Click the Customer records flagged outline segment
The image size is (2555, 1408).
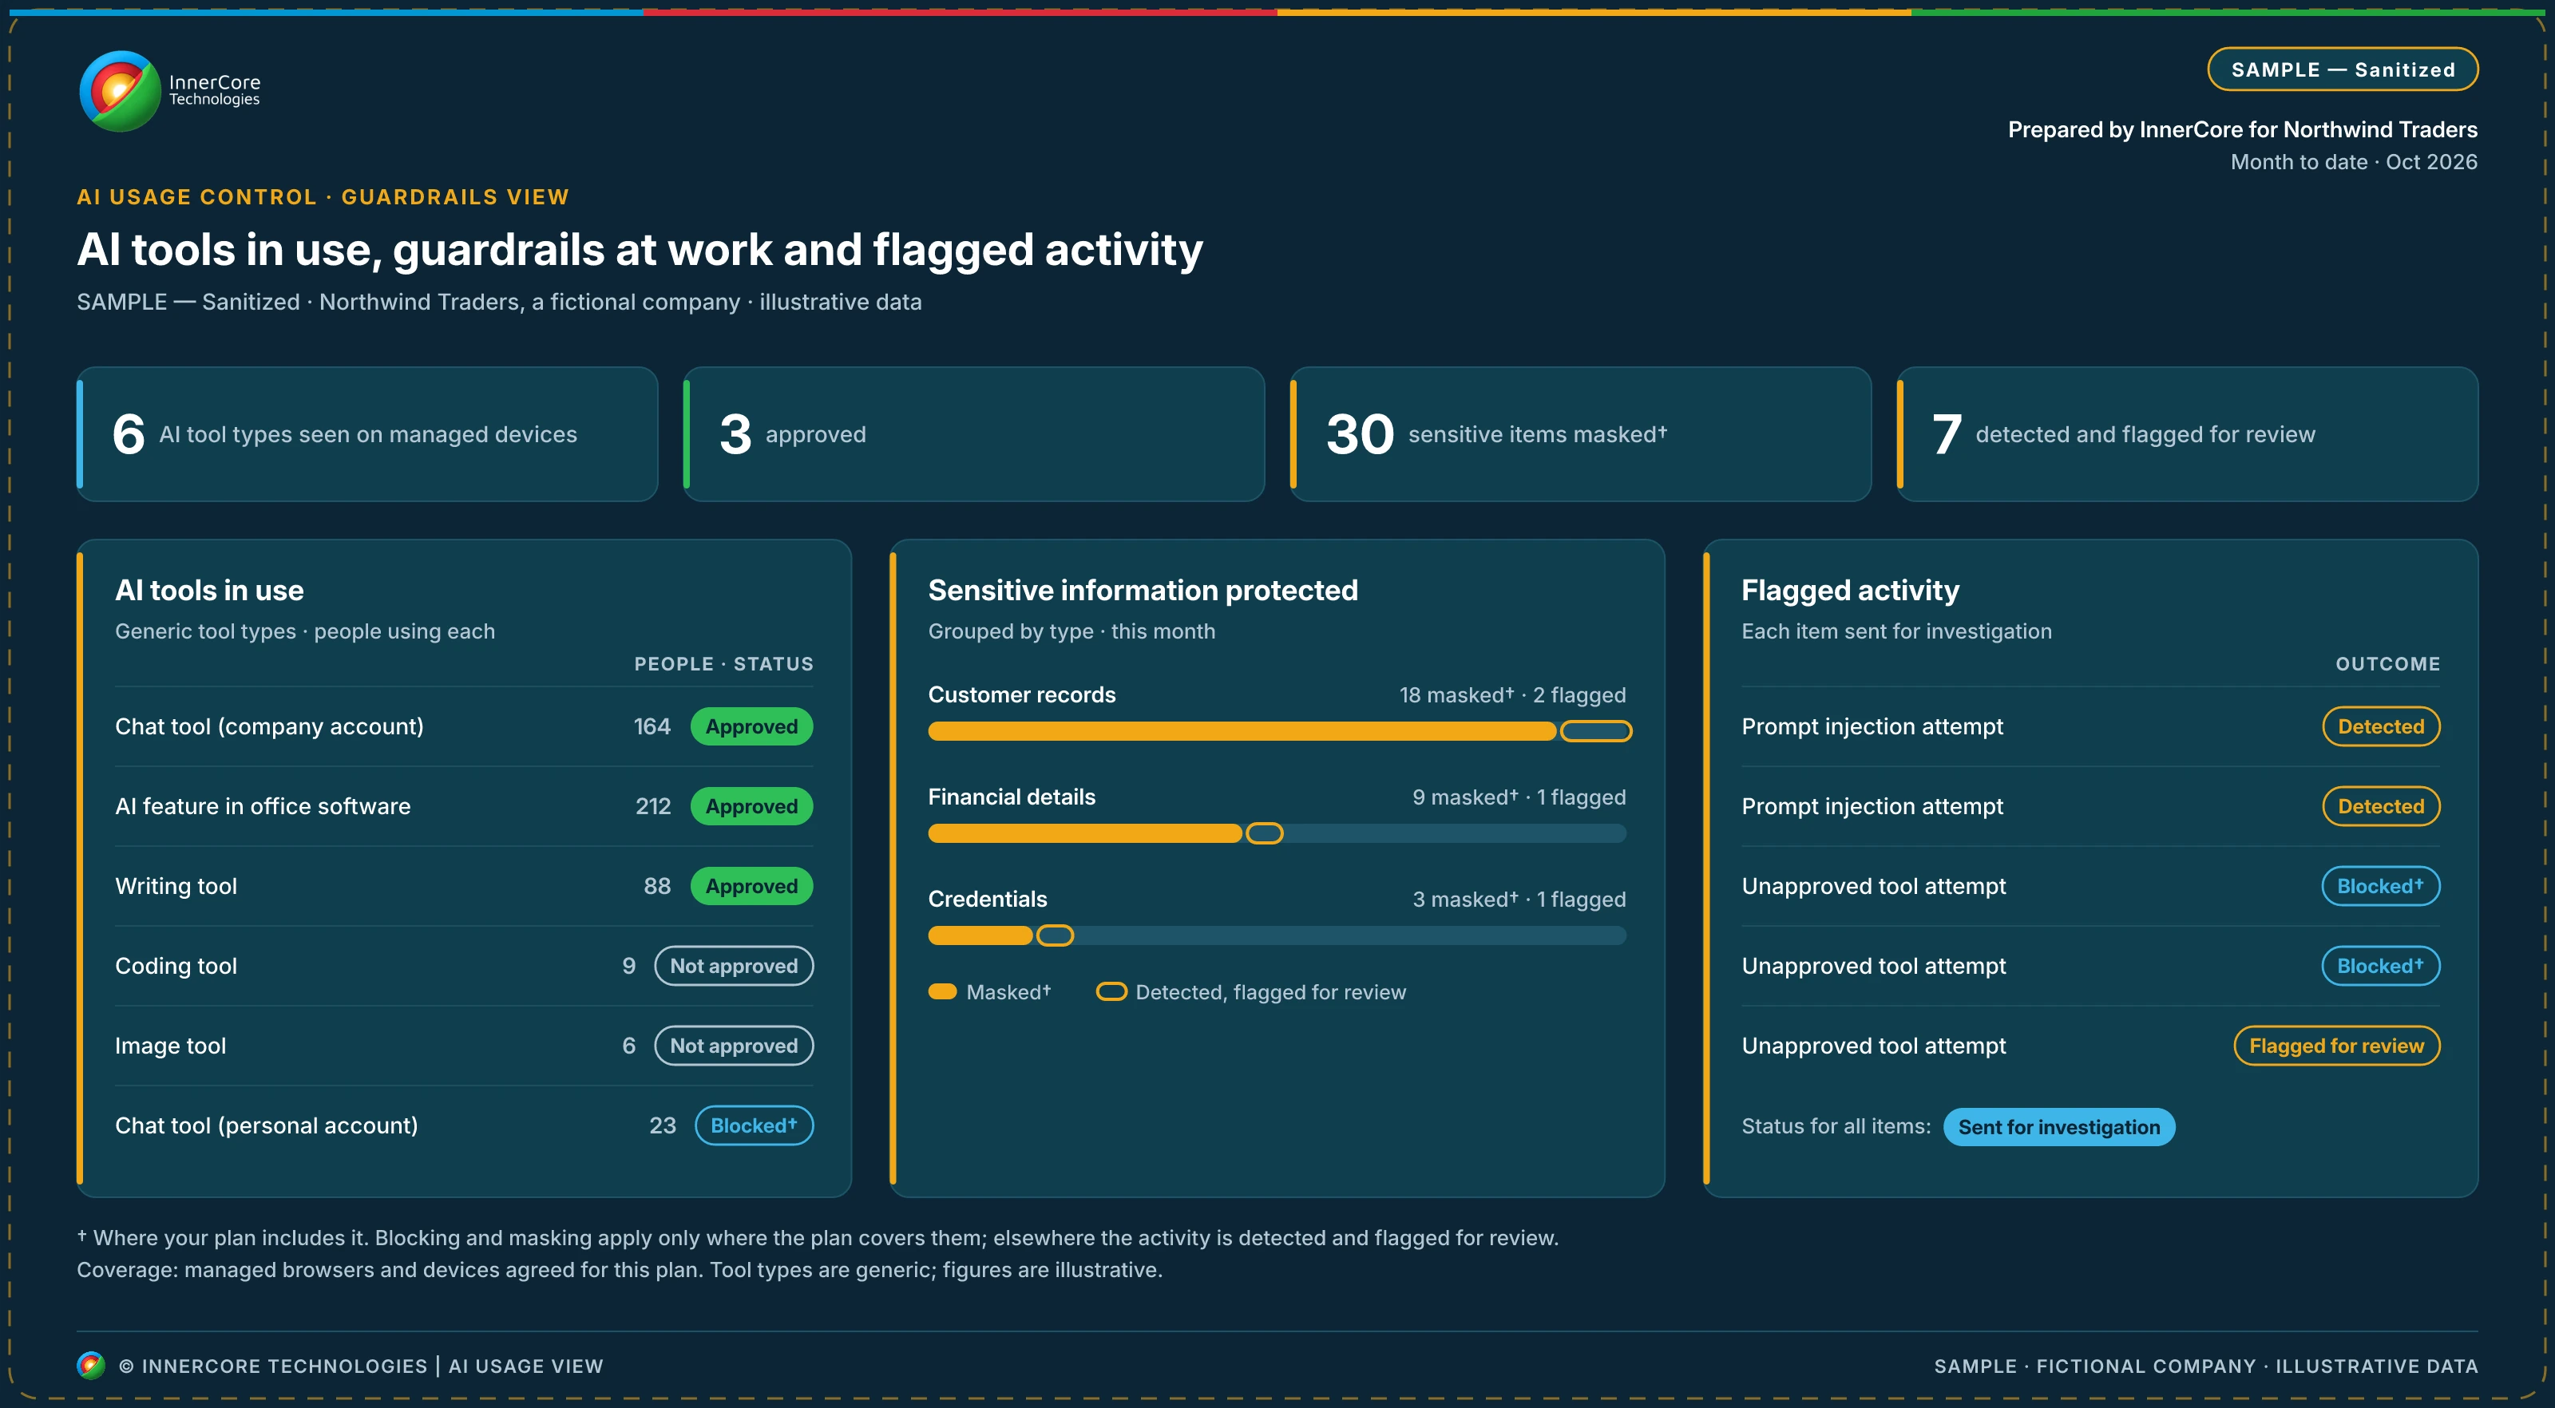point(1596,732)
